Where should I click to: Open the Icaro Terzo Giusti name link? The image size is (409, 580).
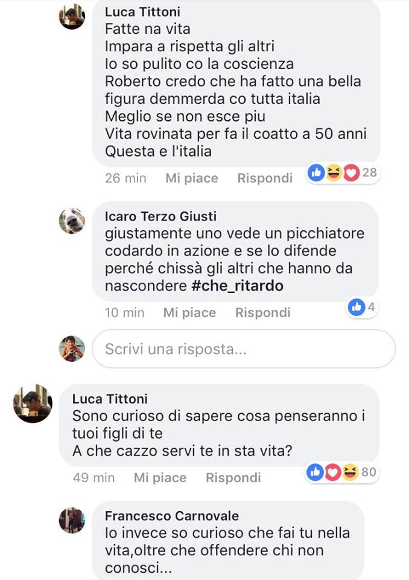[x=160, y=216]
